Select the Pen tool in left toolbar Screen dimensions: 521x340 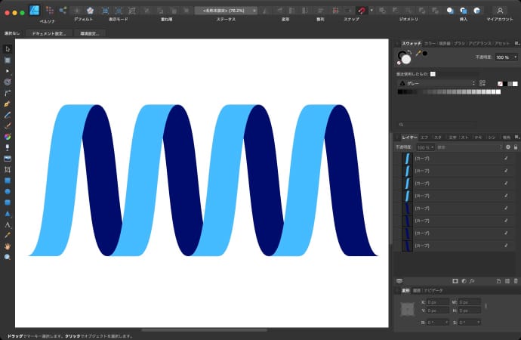coord(8,103)
